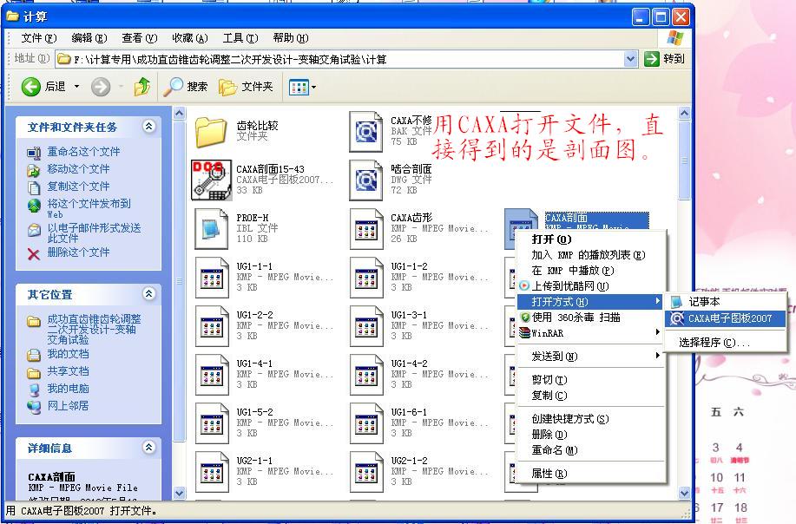Image resolution: width=796 pixels, height=524 pixels.
Task: Select the UG1-1-1 movie file icon
Action: 211,278
